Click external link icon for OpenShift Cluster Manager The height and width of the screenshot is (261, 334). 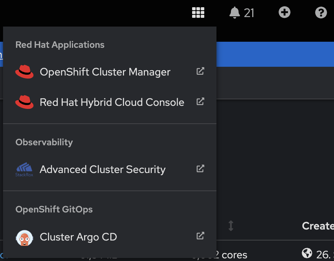pos(200,71)
